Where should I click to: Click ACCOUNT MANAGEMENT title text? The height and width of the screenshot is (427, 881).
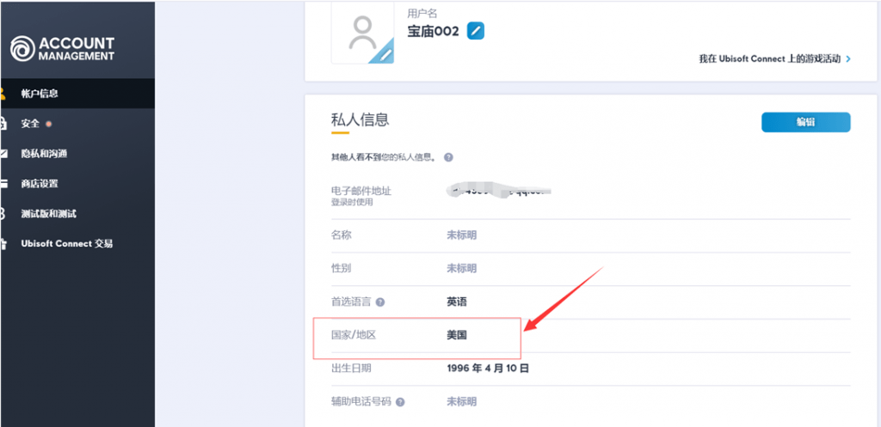(77, 49)
